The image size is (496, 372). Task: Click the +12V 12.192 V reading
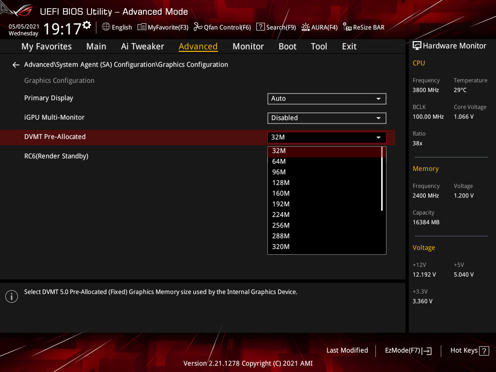424,275
